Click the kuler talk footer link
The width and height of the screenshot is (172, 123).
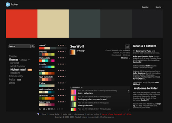[x=67, y=114]
